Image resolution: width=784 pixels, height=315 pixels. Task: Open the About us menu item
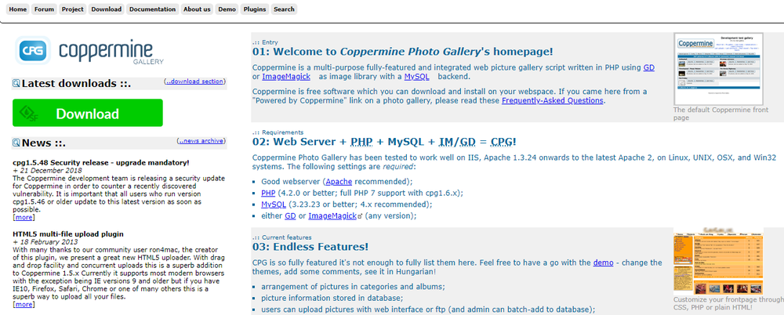click(197, 9)
